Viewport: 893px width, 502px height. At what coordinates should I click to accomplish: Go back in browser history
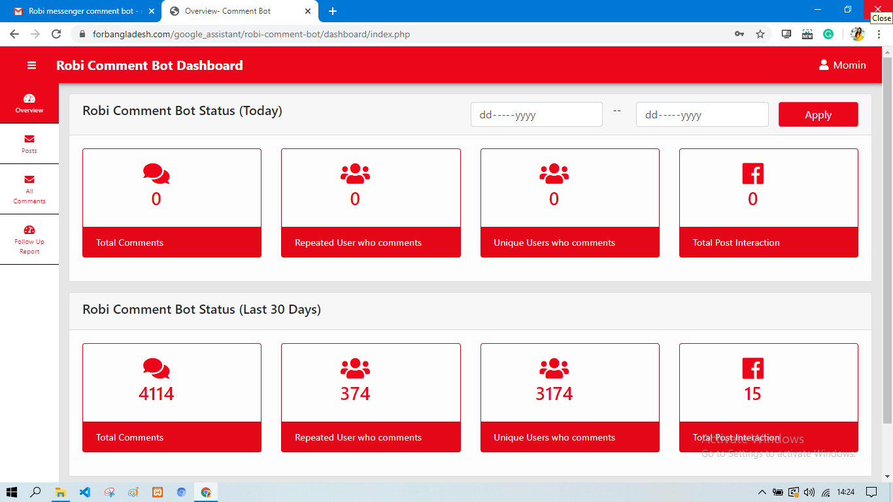[x=14, y=34]
